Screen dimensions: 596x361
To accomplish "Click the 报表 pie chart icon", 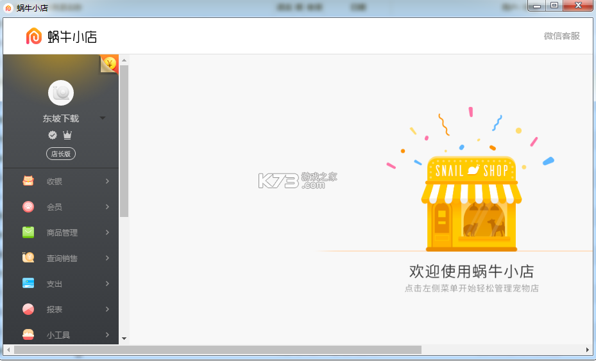I will click(x=28, y=309).
